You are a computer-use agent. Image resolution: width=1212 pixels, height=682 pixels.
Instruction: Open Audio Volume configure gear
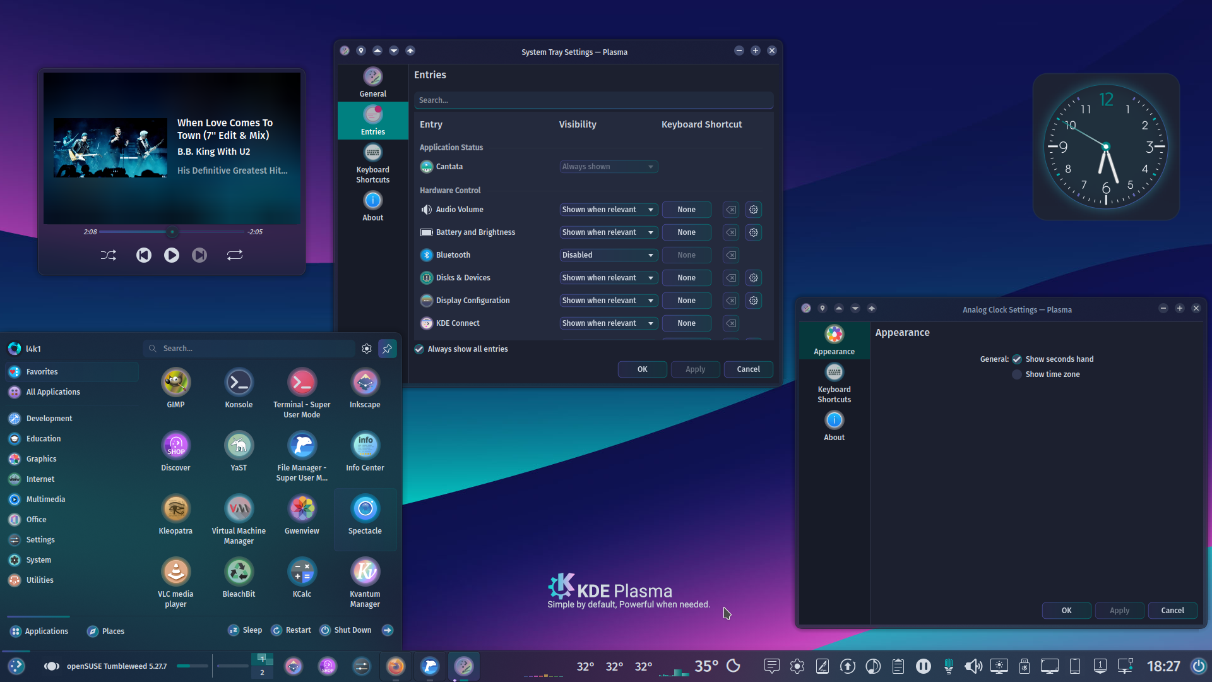click(x=754, y=210)
